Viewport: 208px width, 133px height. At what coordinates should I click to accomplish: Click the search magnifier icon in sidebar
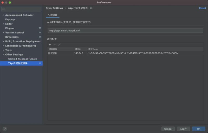pos(4,9)
